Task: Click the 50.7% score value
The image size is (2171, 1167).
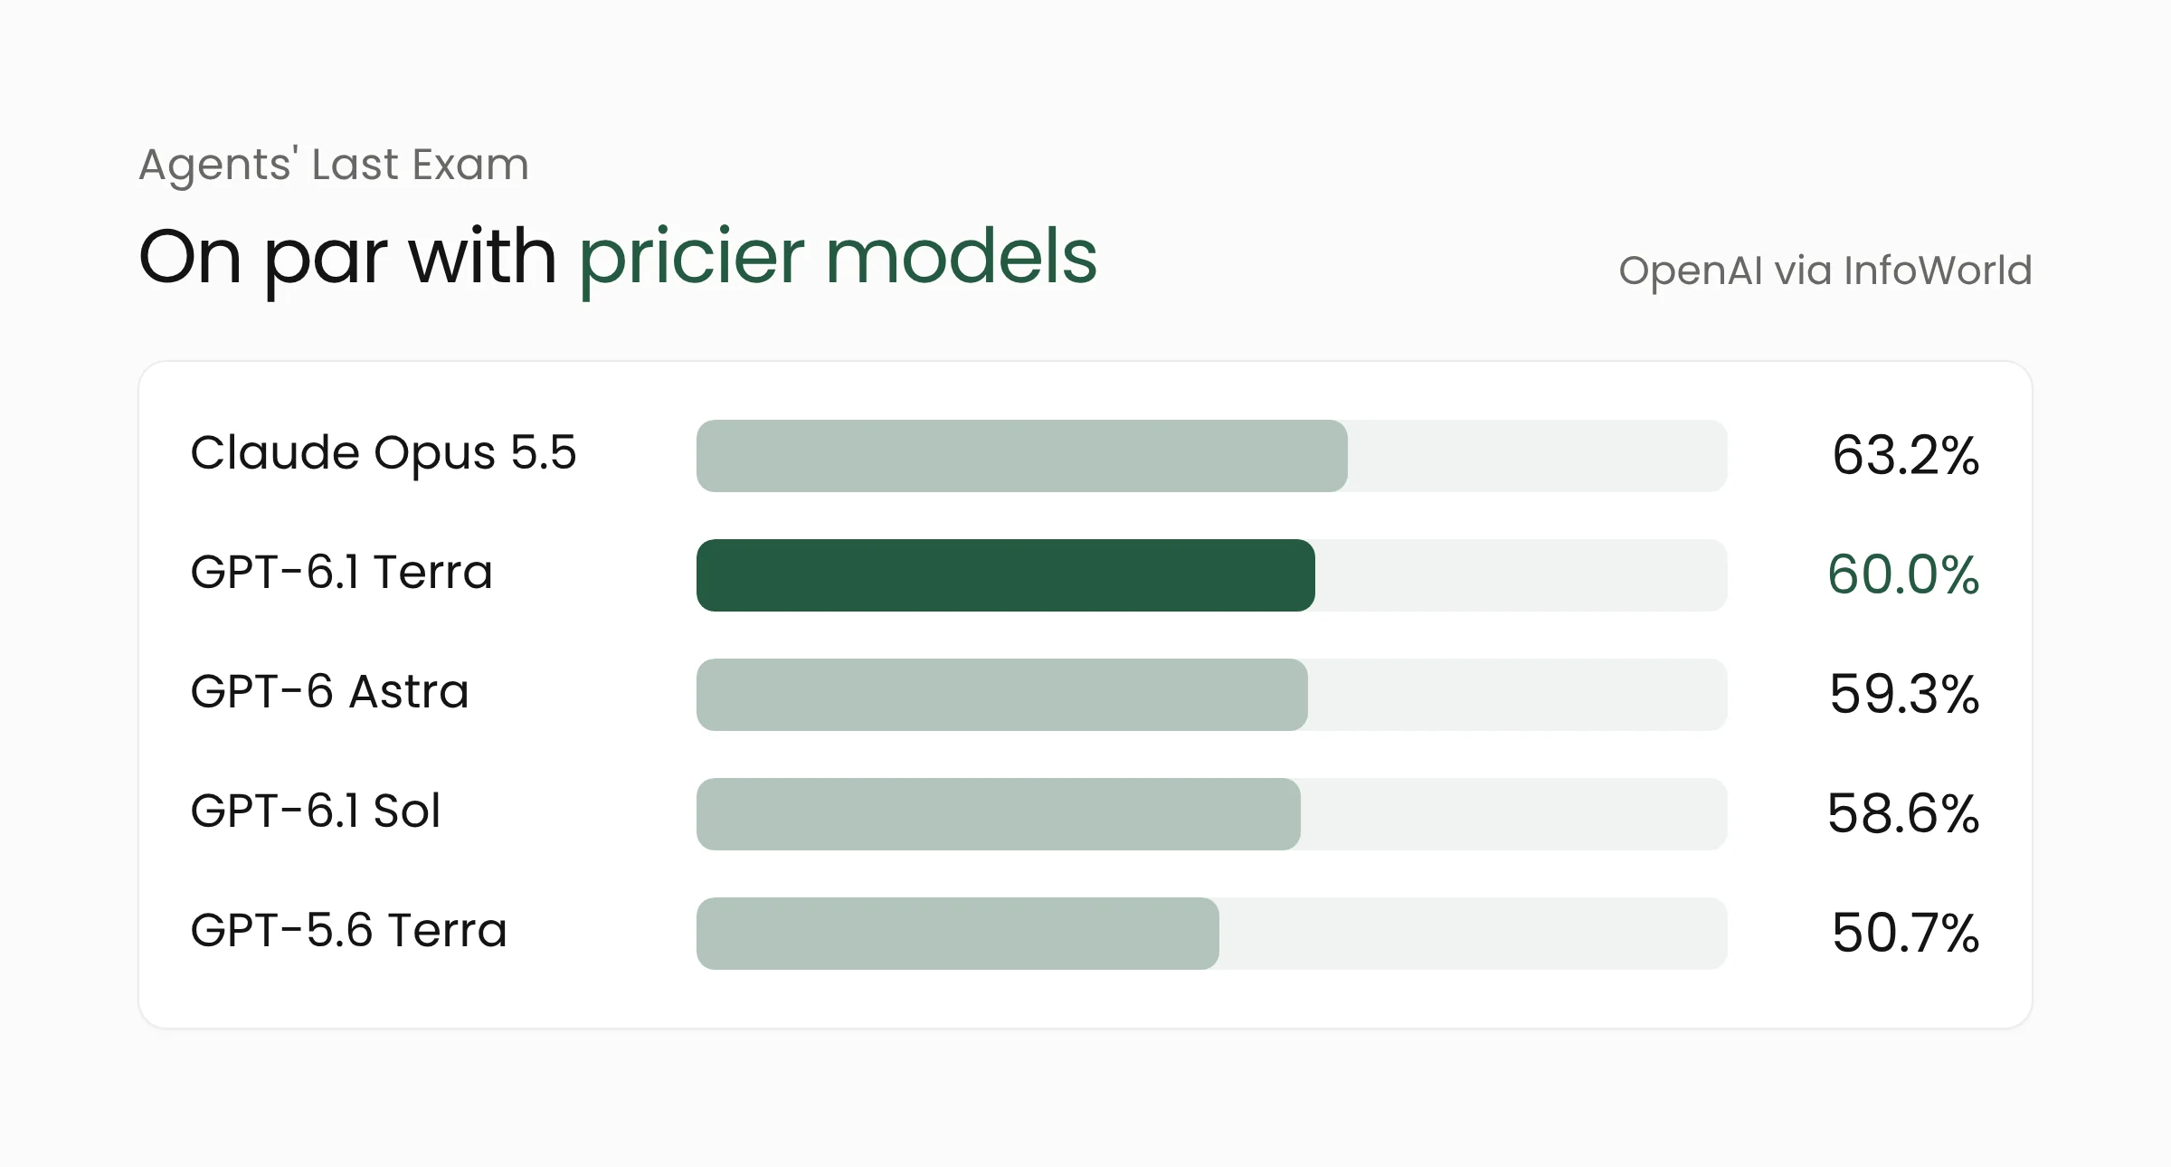Action: tap(1905, 933)
